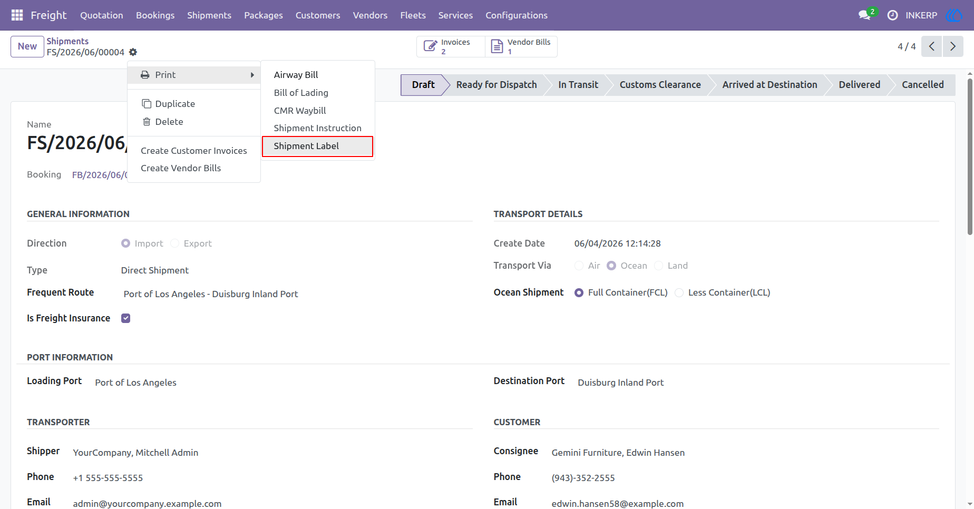Choose Ocean transport radio button
The image size is (974, 509).
611,266
